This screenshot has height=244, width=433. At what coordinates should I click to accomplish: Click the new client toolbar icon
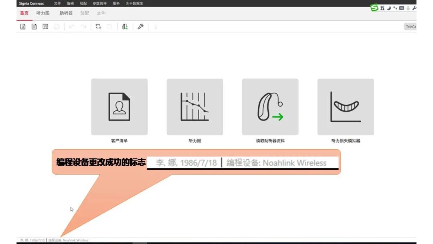[23, 26]
